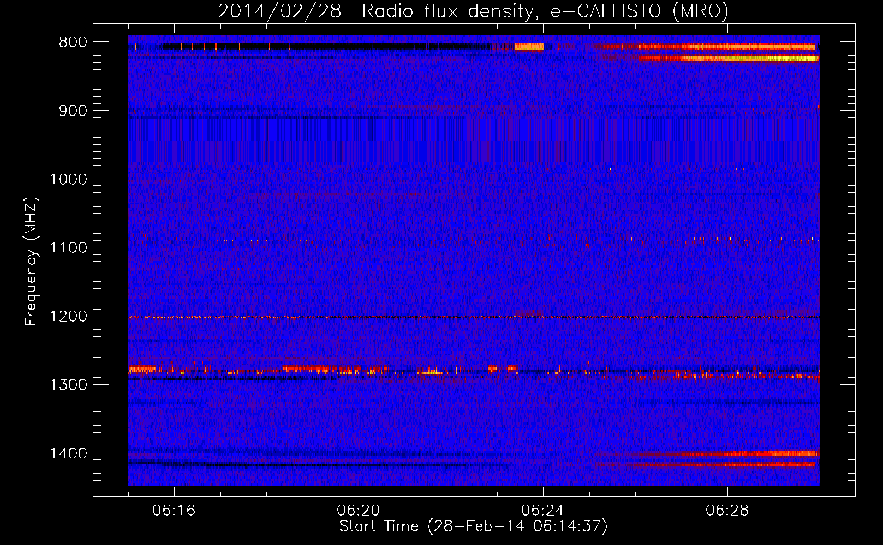Select the 1100 frequency tick label

(68, 248)
